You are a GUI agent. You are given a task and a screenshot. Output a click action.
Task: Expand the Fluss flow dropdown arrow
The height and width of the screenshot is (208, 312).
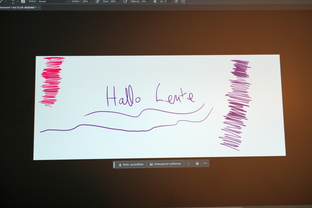[119, 1]
